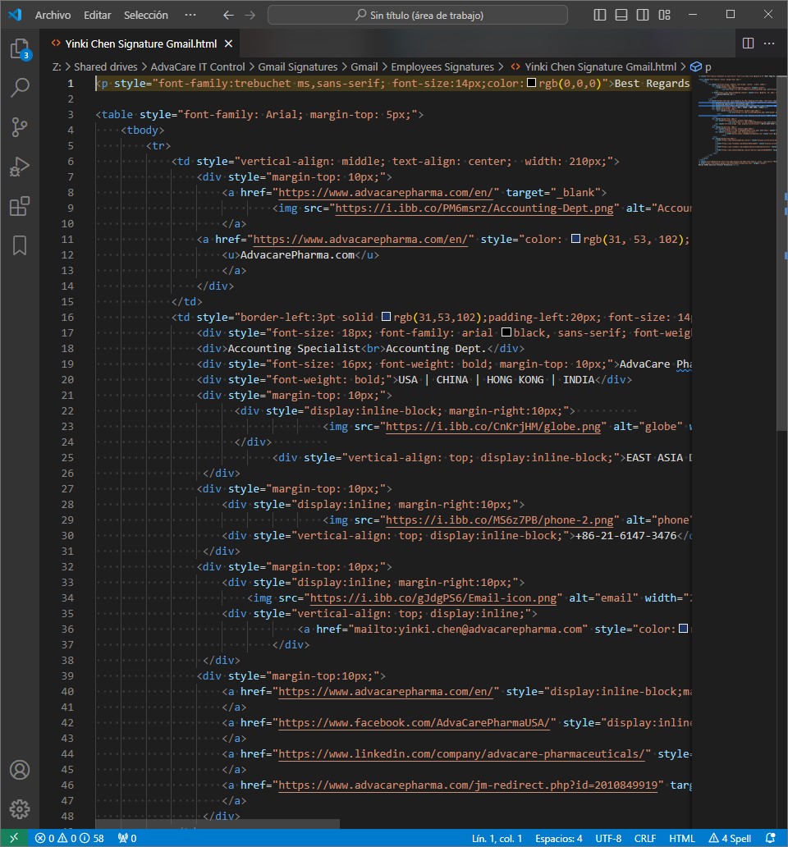Show errors and warnings problems panel

coord(69,838)
